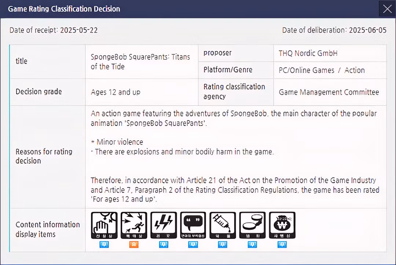Click the paragraph citing Article 21 of the Act

(x=235, y=190)
